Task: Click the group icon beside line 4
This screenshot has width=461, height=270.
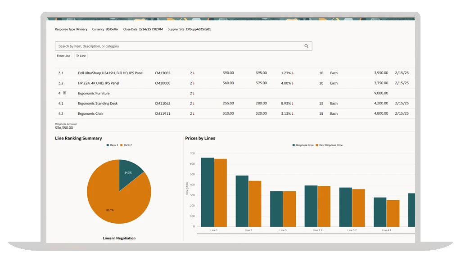Action: [65, 93]
